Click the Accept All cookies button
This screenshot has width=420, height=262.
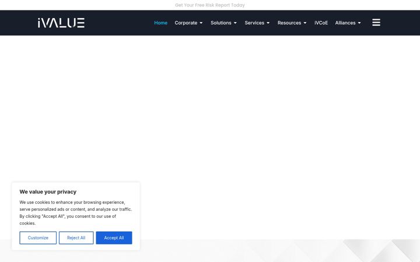click(114, 238)
